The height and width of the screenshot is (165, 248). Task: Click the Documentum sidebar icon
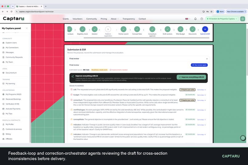point(3,73)
